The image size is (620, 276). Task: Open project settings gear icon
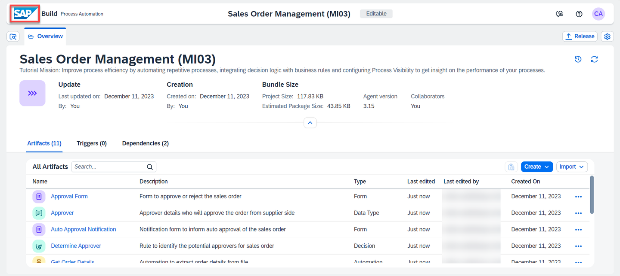point(608,36)
